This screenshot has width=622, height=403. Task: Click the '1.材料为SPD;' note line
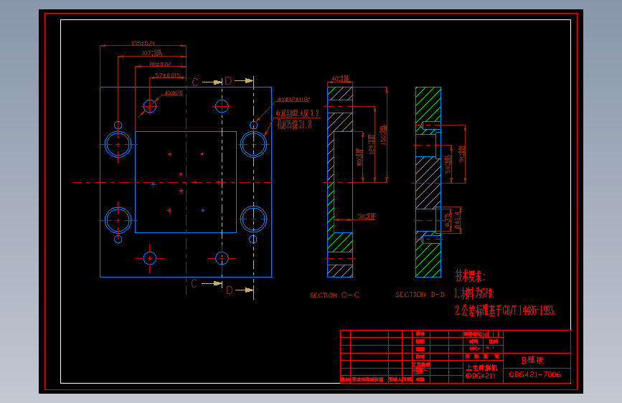474,293
